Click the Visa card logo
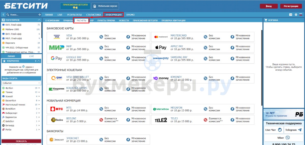The height and width of the screenshot is (145, 305). click(56, 37)
